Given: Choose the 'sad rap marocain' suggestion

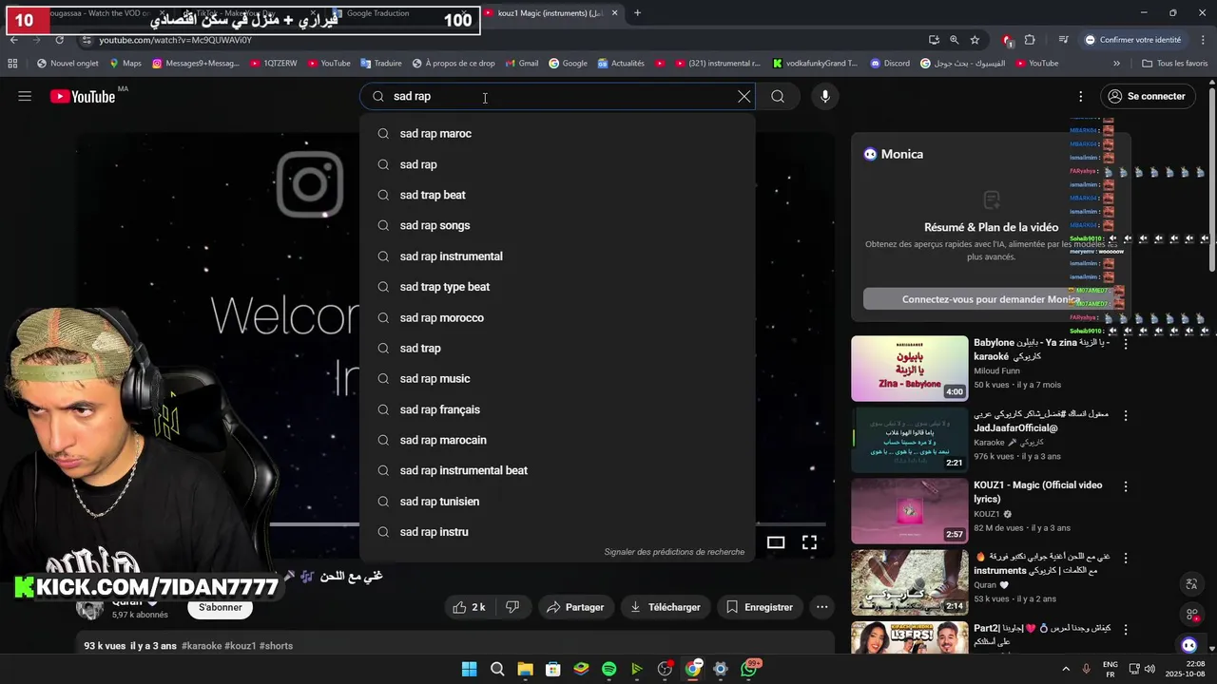Looking at the screenshot, I should (557, 440).
